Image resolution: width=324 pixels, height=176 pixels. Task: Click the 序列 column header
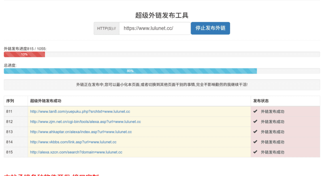tap(10, 101)
